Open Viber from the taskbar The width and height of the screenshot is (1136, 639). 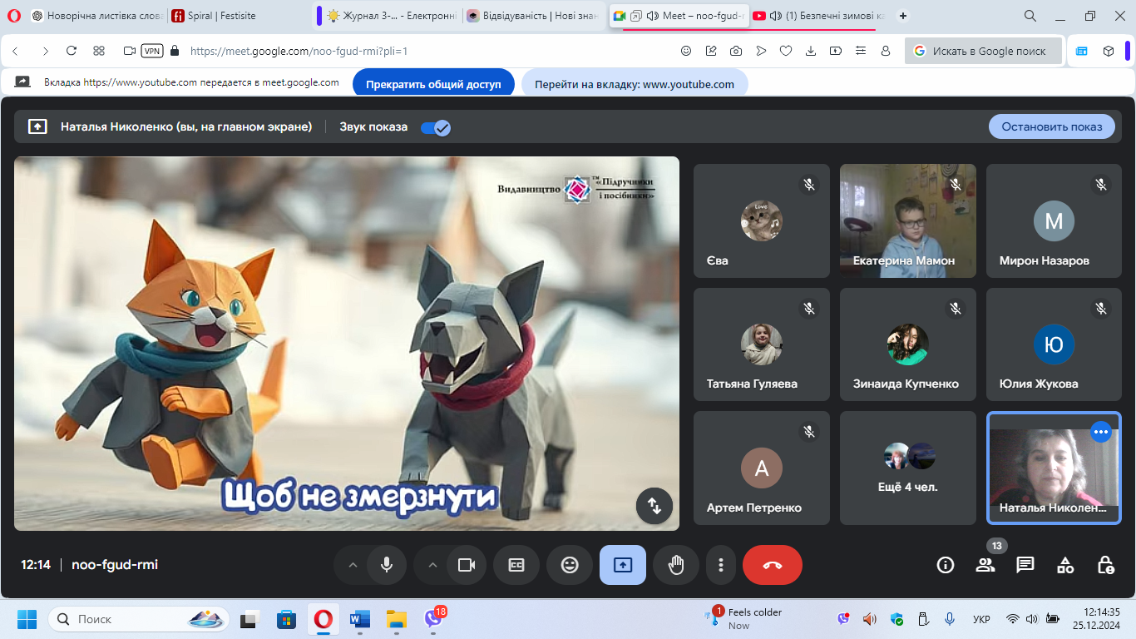pyautogui.click(x=433, y=619)
